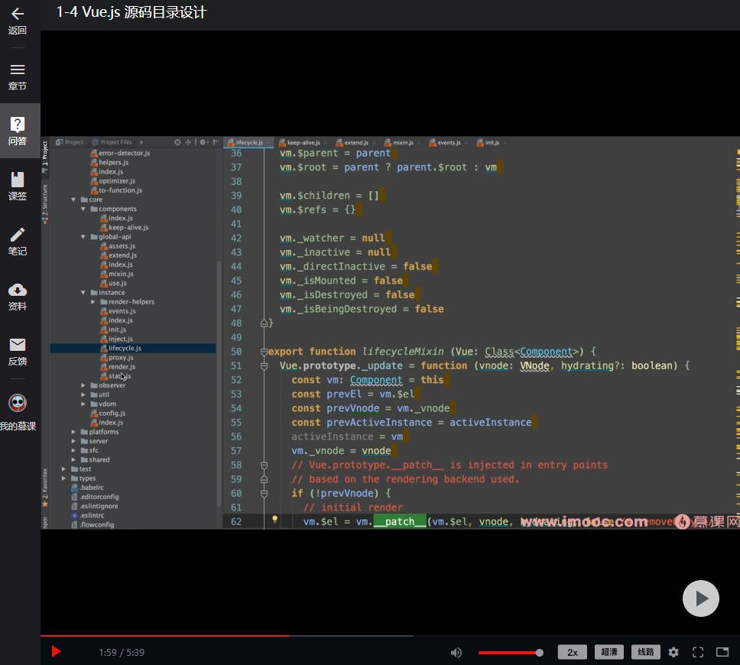Viewport: 740px width, 665px height.
Task: Collapse the core folder
Action: point(73,199)
